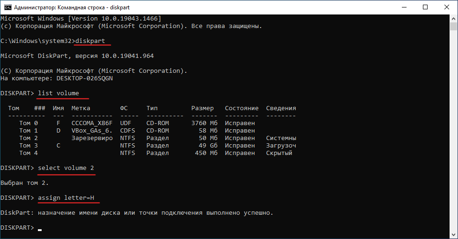Image resolution: width=458 pixels, height=239 pixels.
Task: Click drive letter 'F' in Том 0 row
Action: [58, 123]
